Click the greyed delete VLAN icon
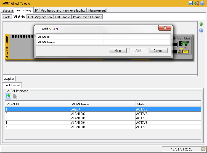Screen dimensions: 207x153 tap(15, 96)
